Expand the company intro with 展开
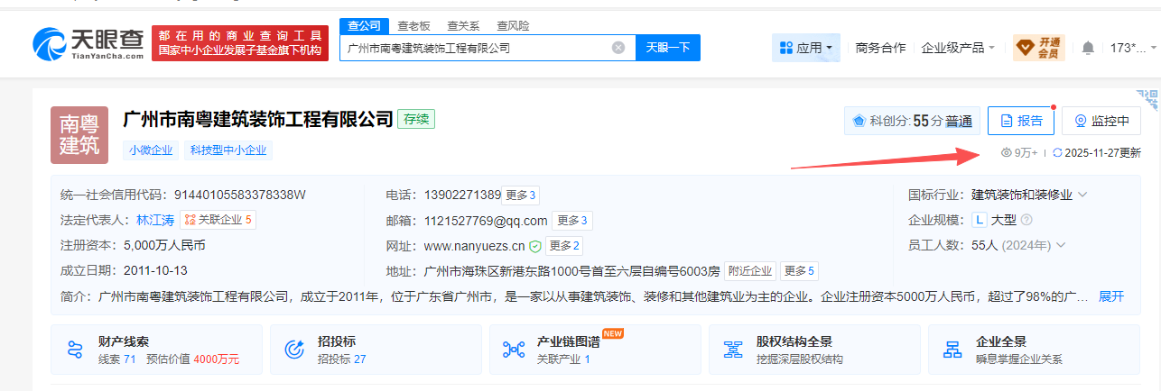Image resolution: width=1161 pixels, height=391 pixels. coord(1111,296)
